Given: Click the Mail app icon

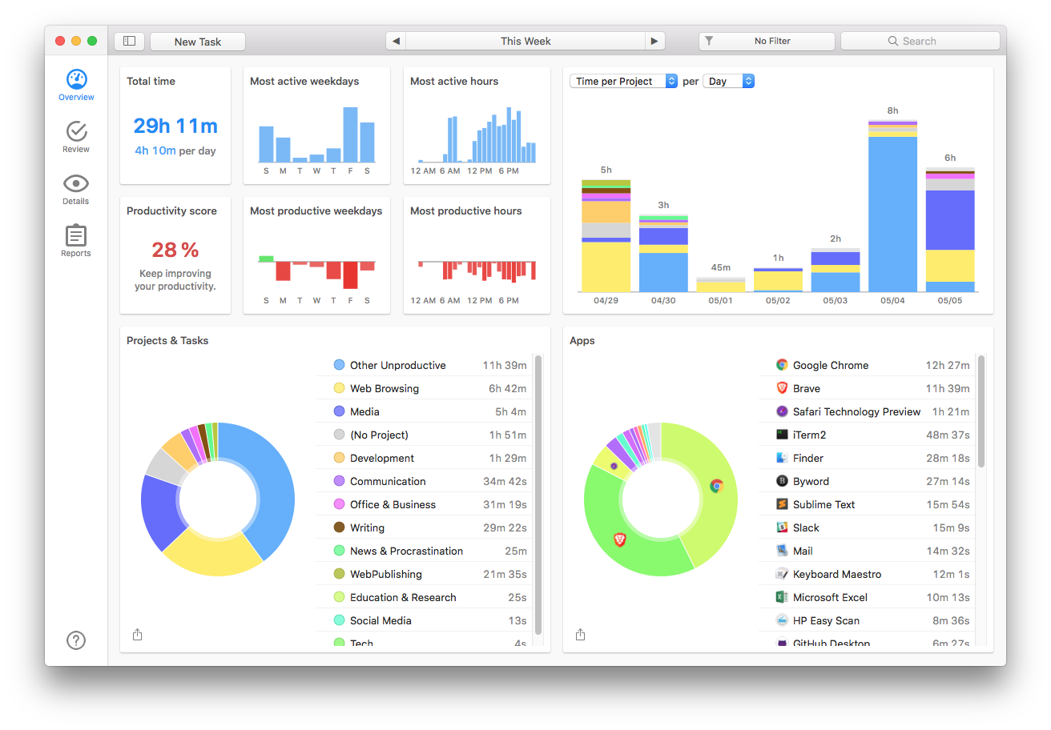Looking at the screenshot, I should pyautogui.click(x=782, y=551).
